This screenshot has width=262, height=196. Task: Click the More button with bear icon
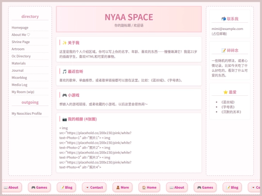coord(122,187)
